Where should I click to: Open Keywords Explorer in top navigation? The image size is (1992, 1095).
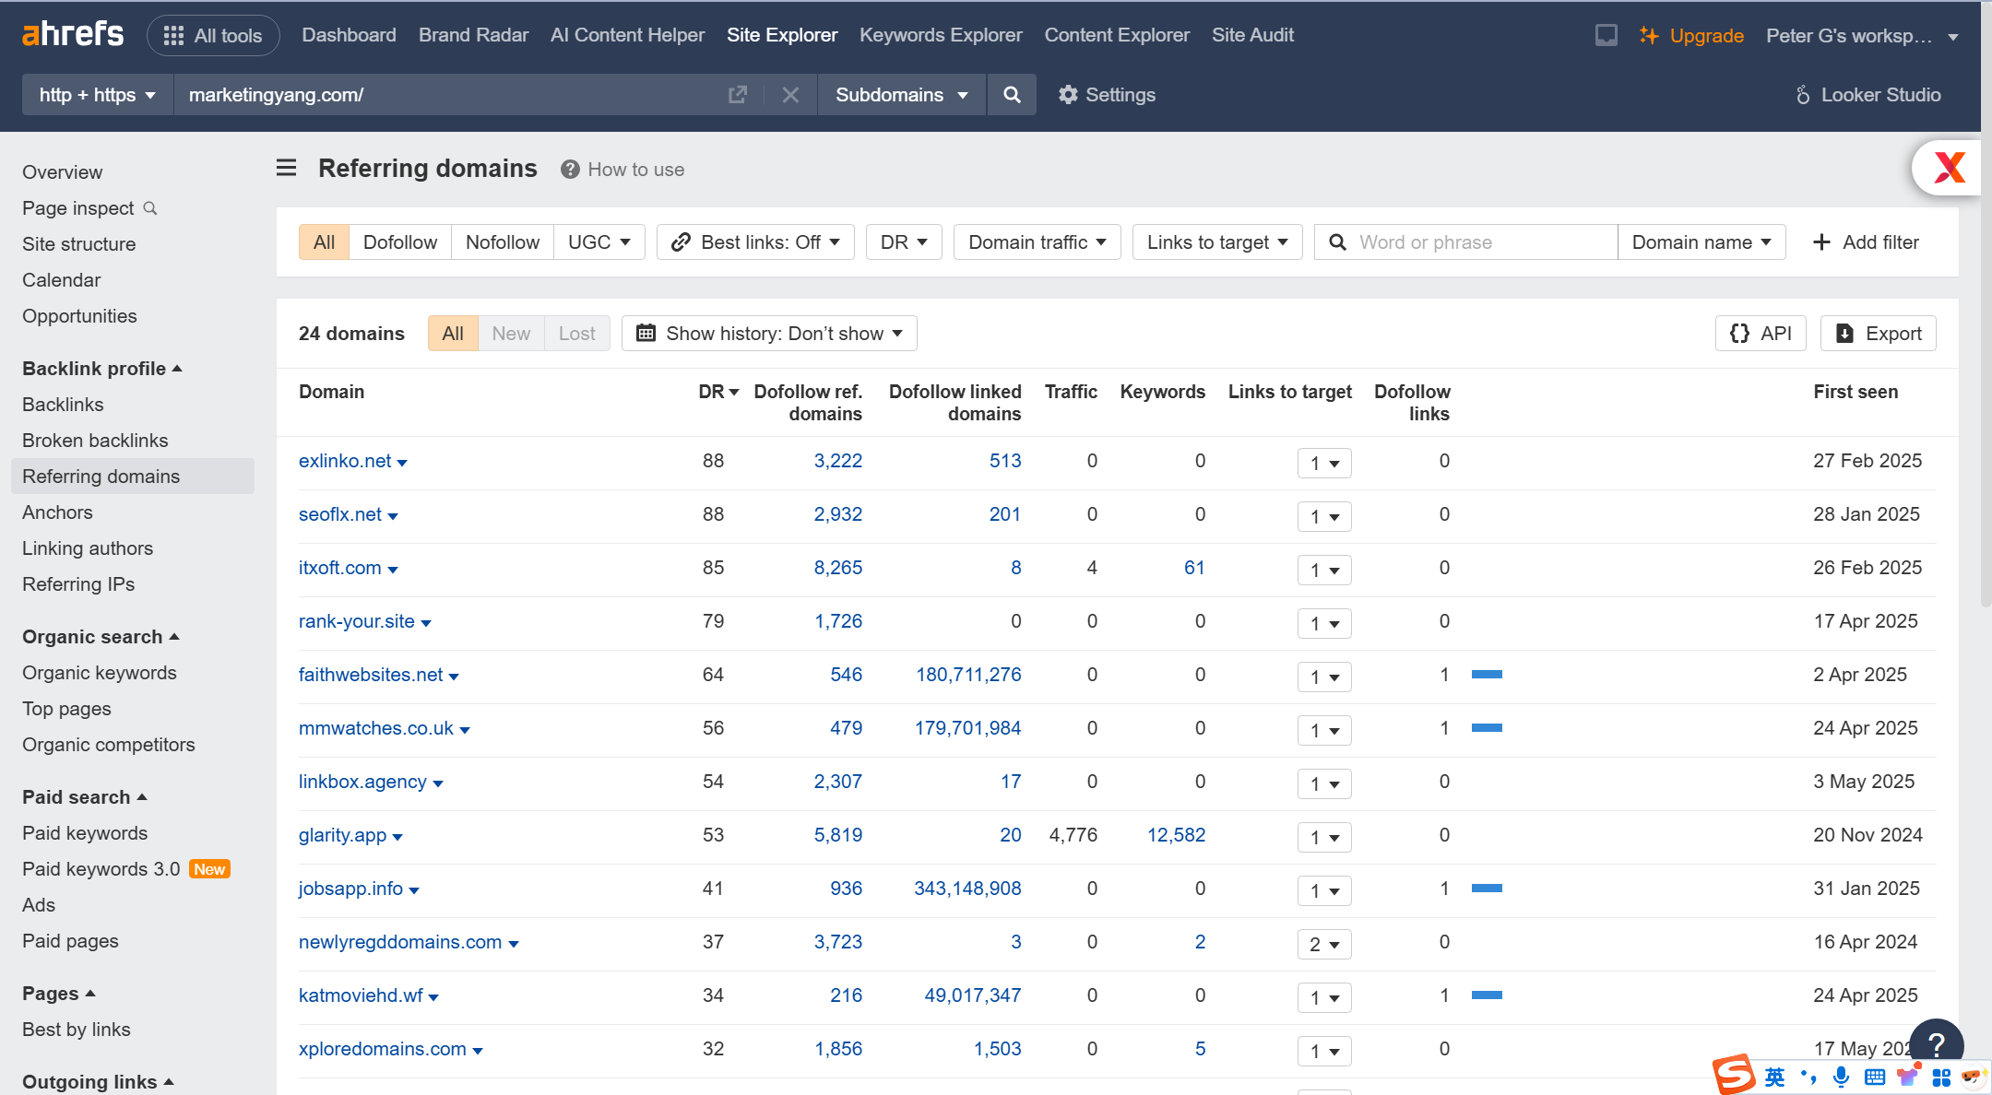pos(941,35)
